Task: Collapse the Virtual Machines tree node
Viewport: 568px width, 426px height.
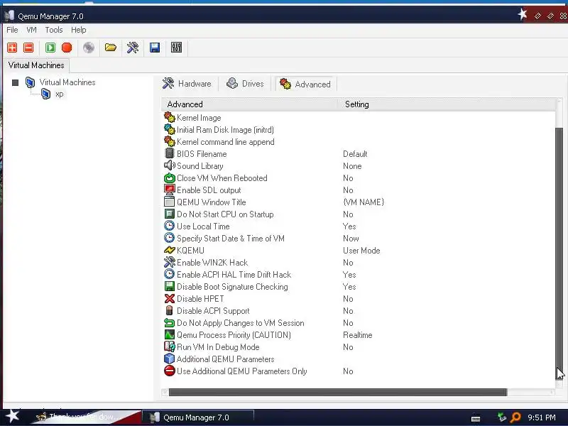Action: click(15, 82)
